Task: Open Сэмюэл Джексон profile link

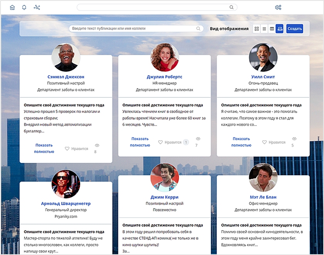Action: pos(66,77)
